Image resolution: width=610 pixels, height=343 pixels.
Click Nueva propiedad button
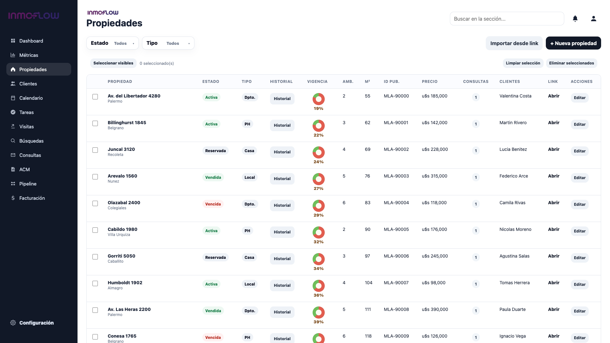click(x=573, y=43)
